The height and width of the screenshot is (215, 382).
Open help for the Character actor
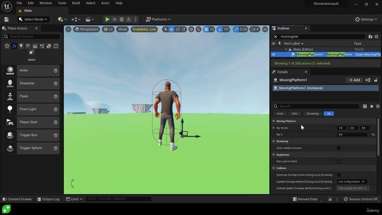click(56, 84)
